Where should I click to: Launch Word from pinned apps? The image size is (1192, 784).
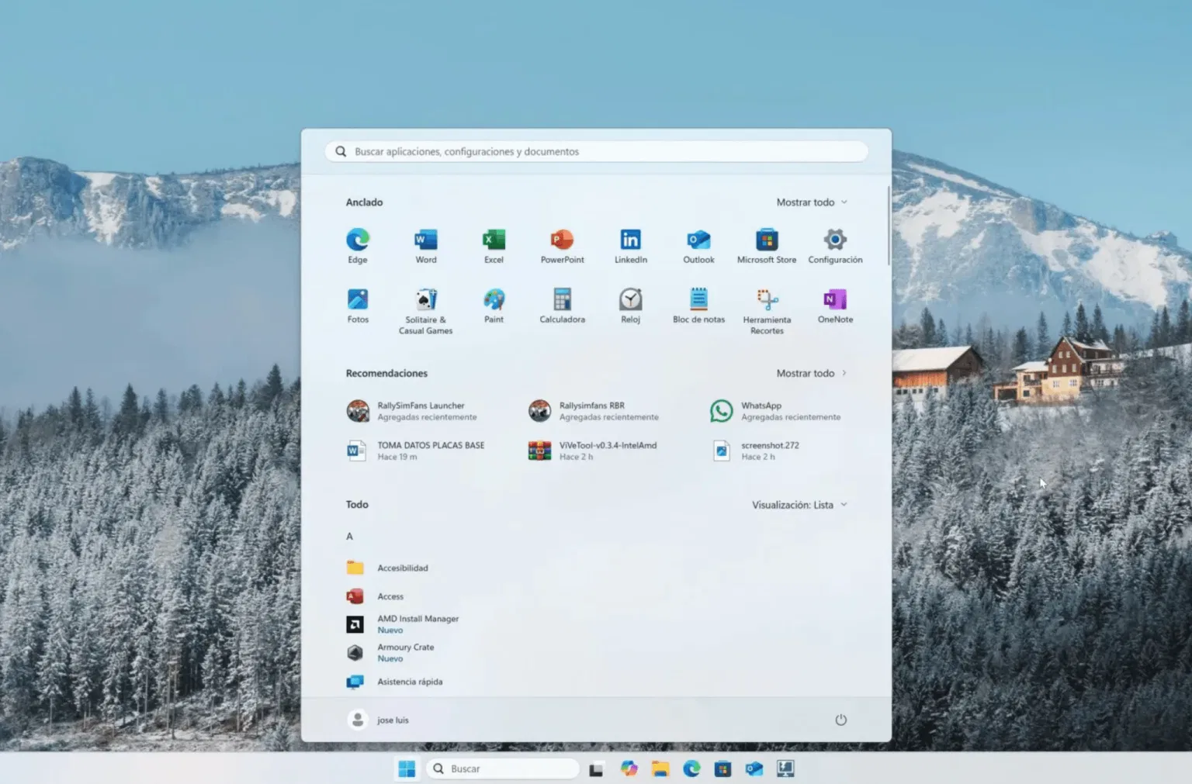click(426, 246)
